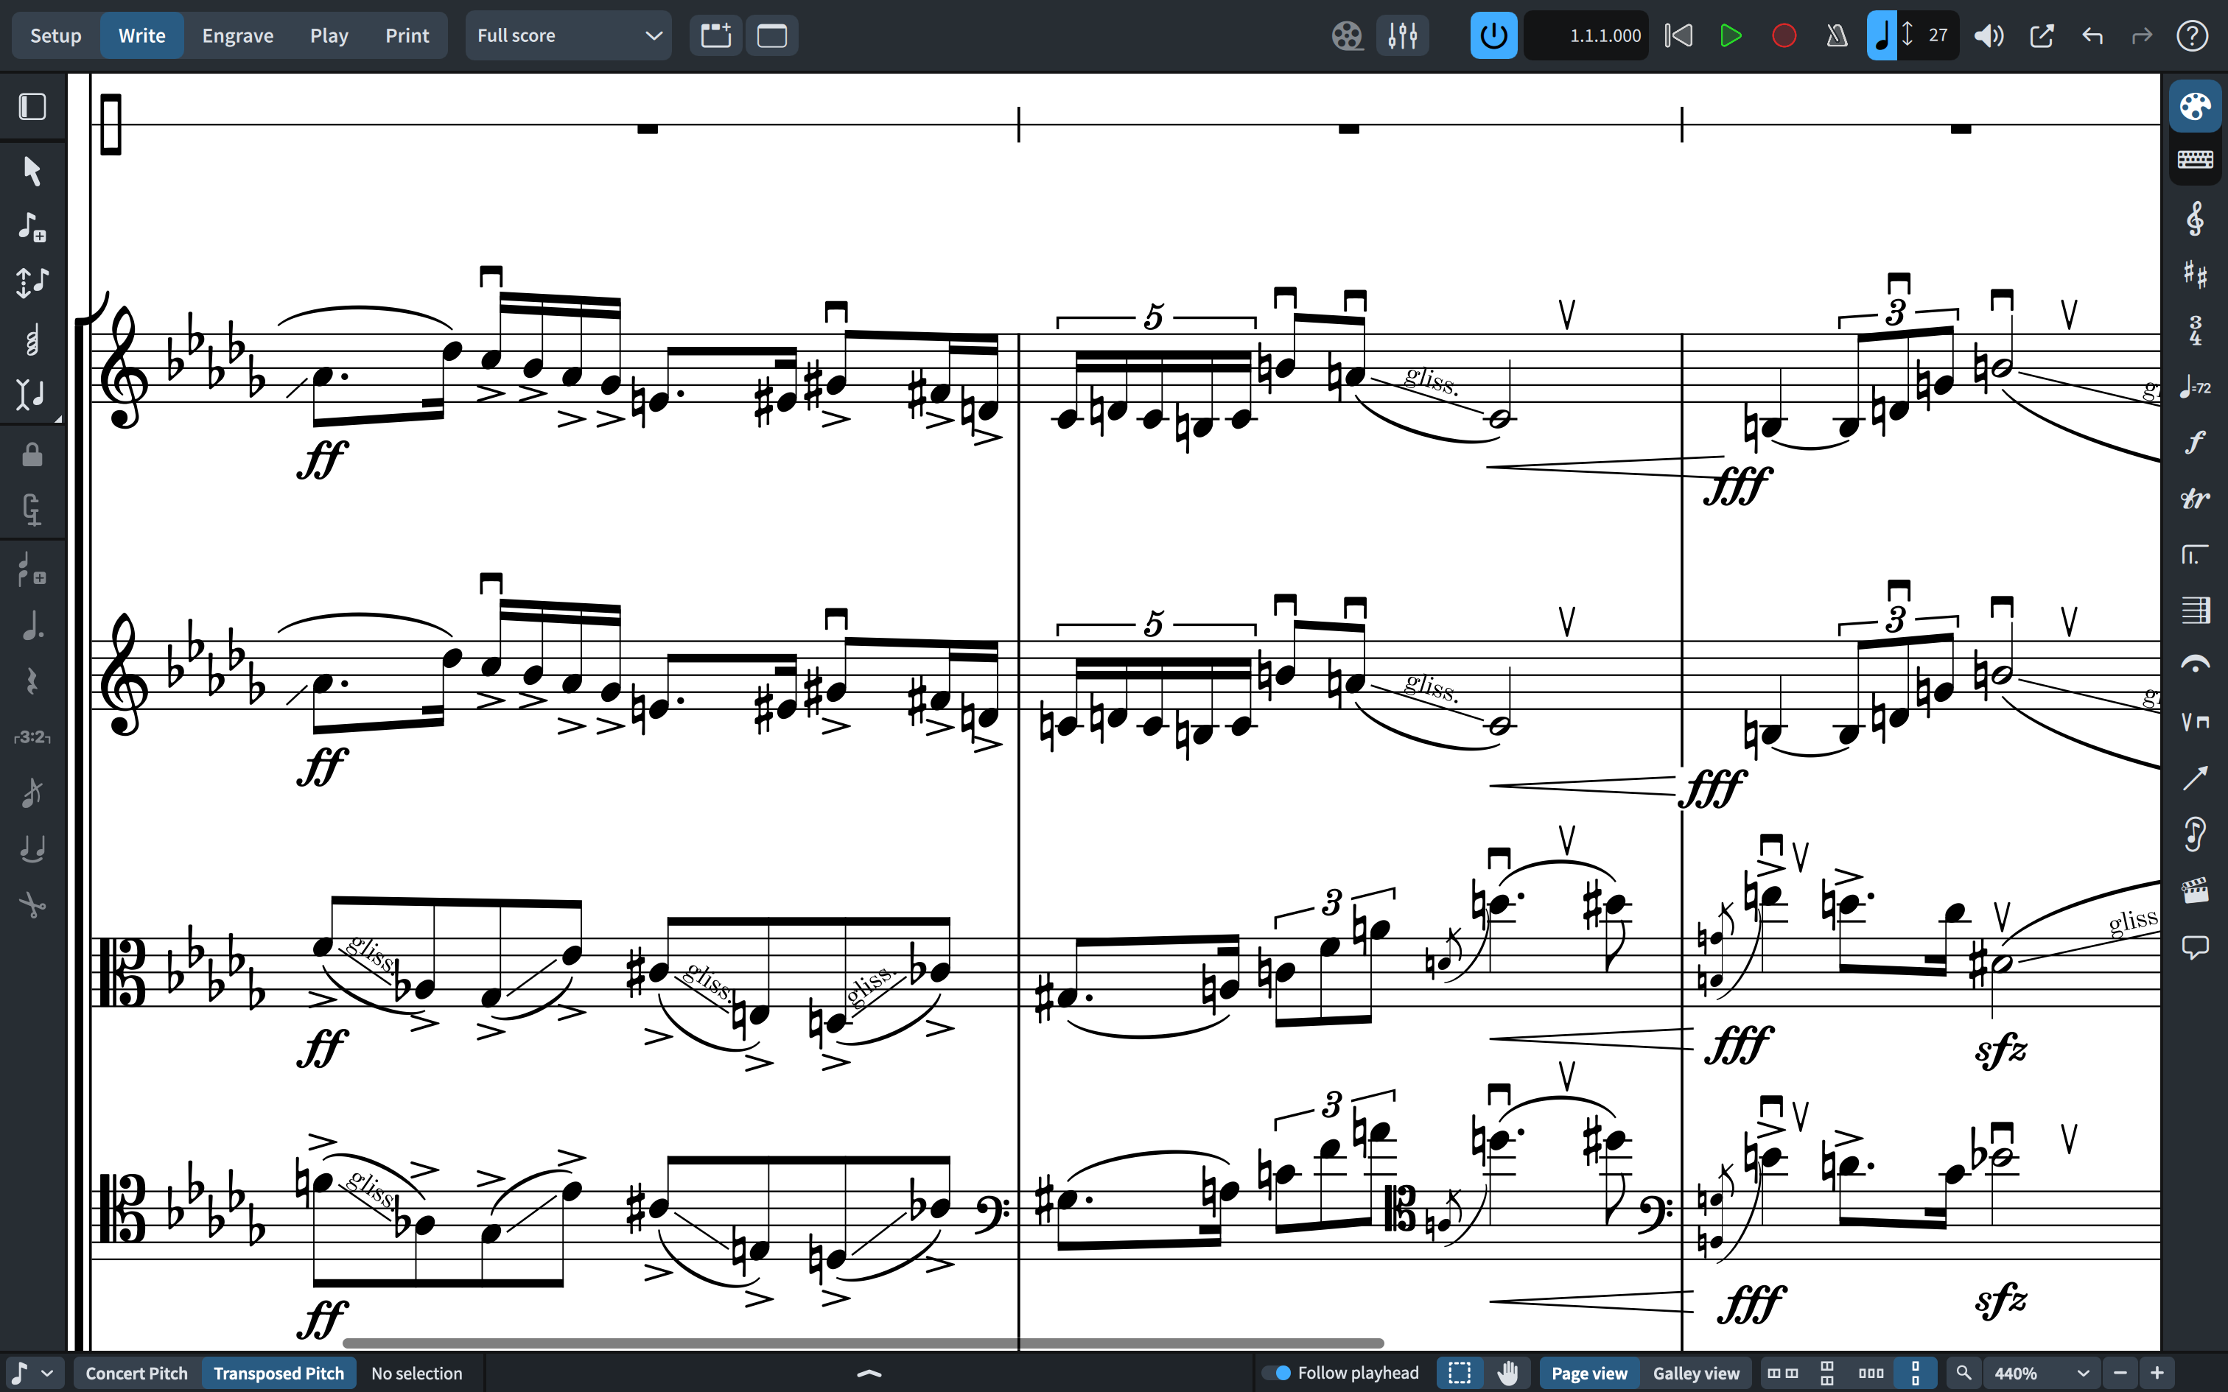Open the Full score layout dropdown

tap(568, 35)
